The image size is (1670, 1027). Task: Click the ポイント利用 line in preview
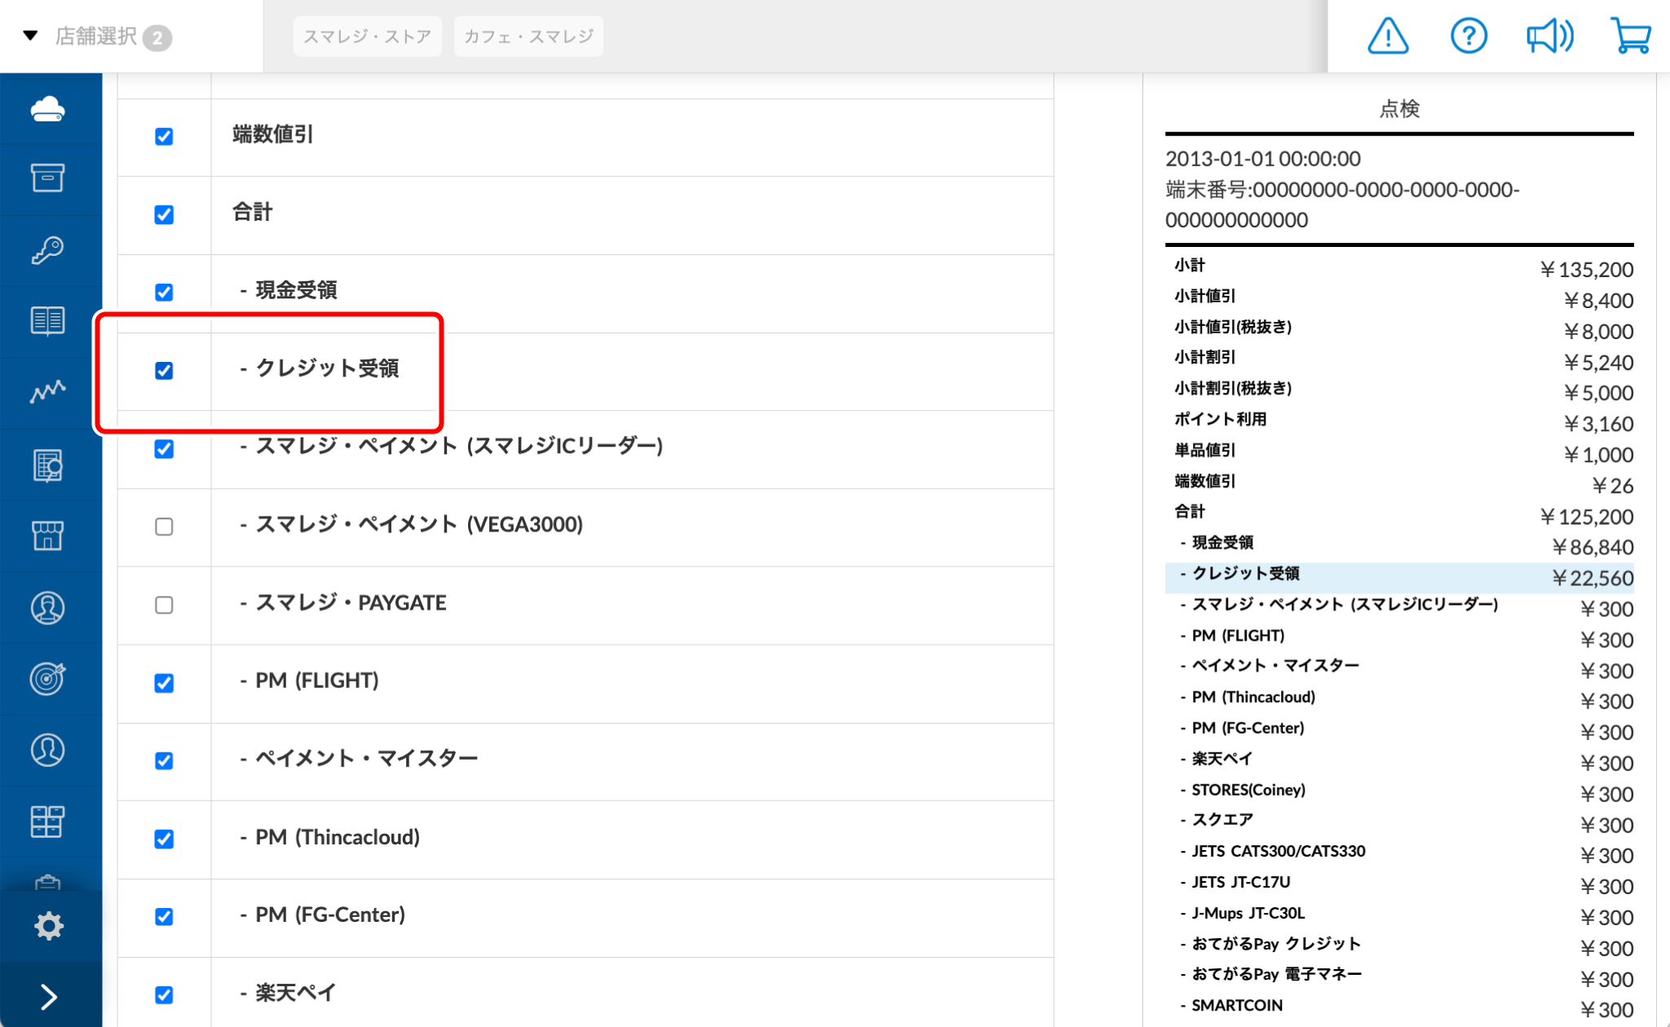pos(1399,422)
